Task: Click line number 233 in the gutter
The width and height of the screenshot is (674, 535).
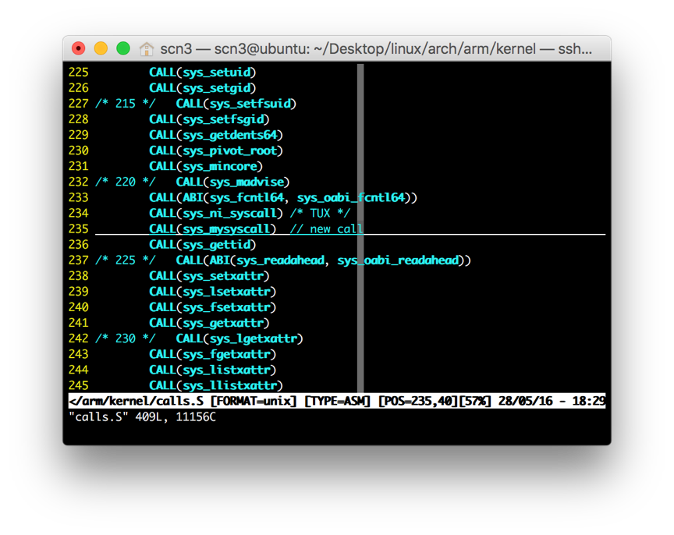Action: [x=79, y=197]
